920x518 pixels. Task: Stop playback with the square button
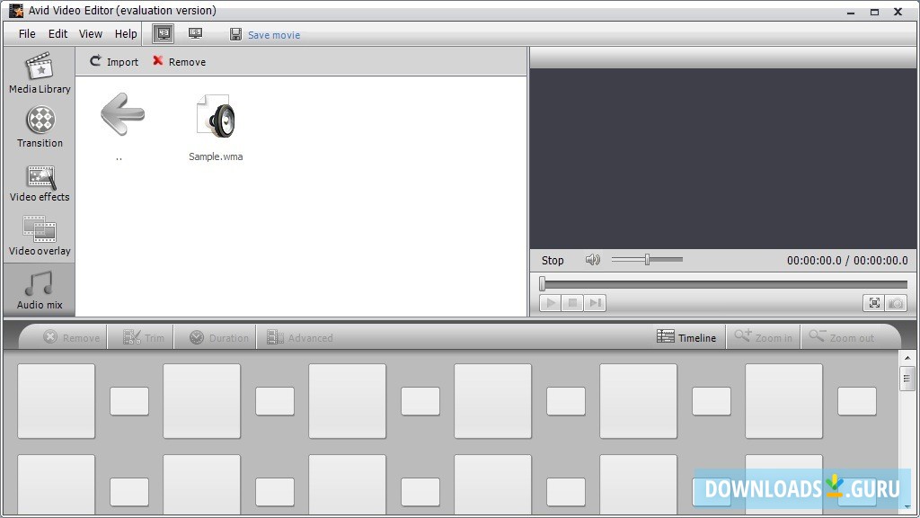[x=572, y=303]
